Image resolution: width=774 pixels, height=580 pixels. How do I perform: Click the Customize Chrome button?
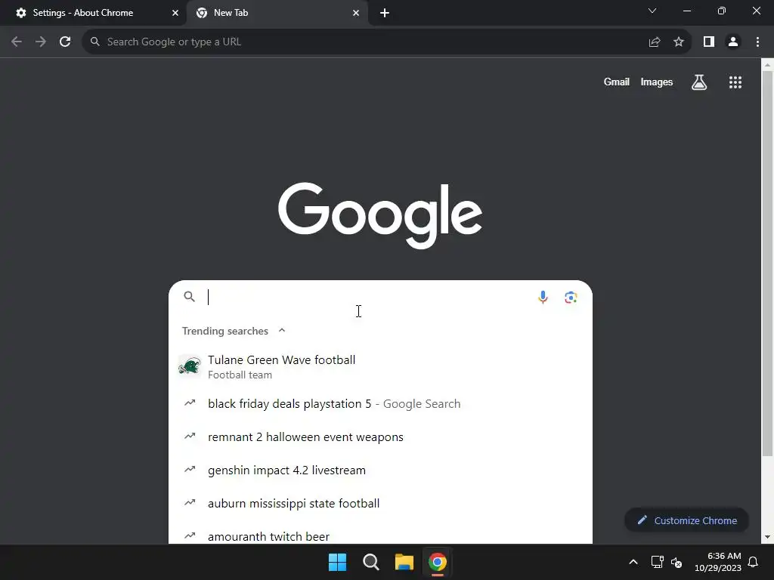686,520
